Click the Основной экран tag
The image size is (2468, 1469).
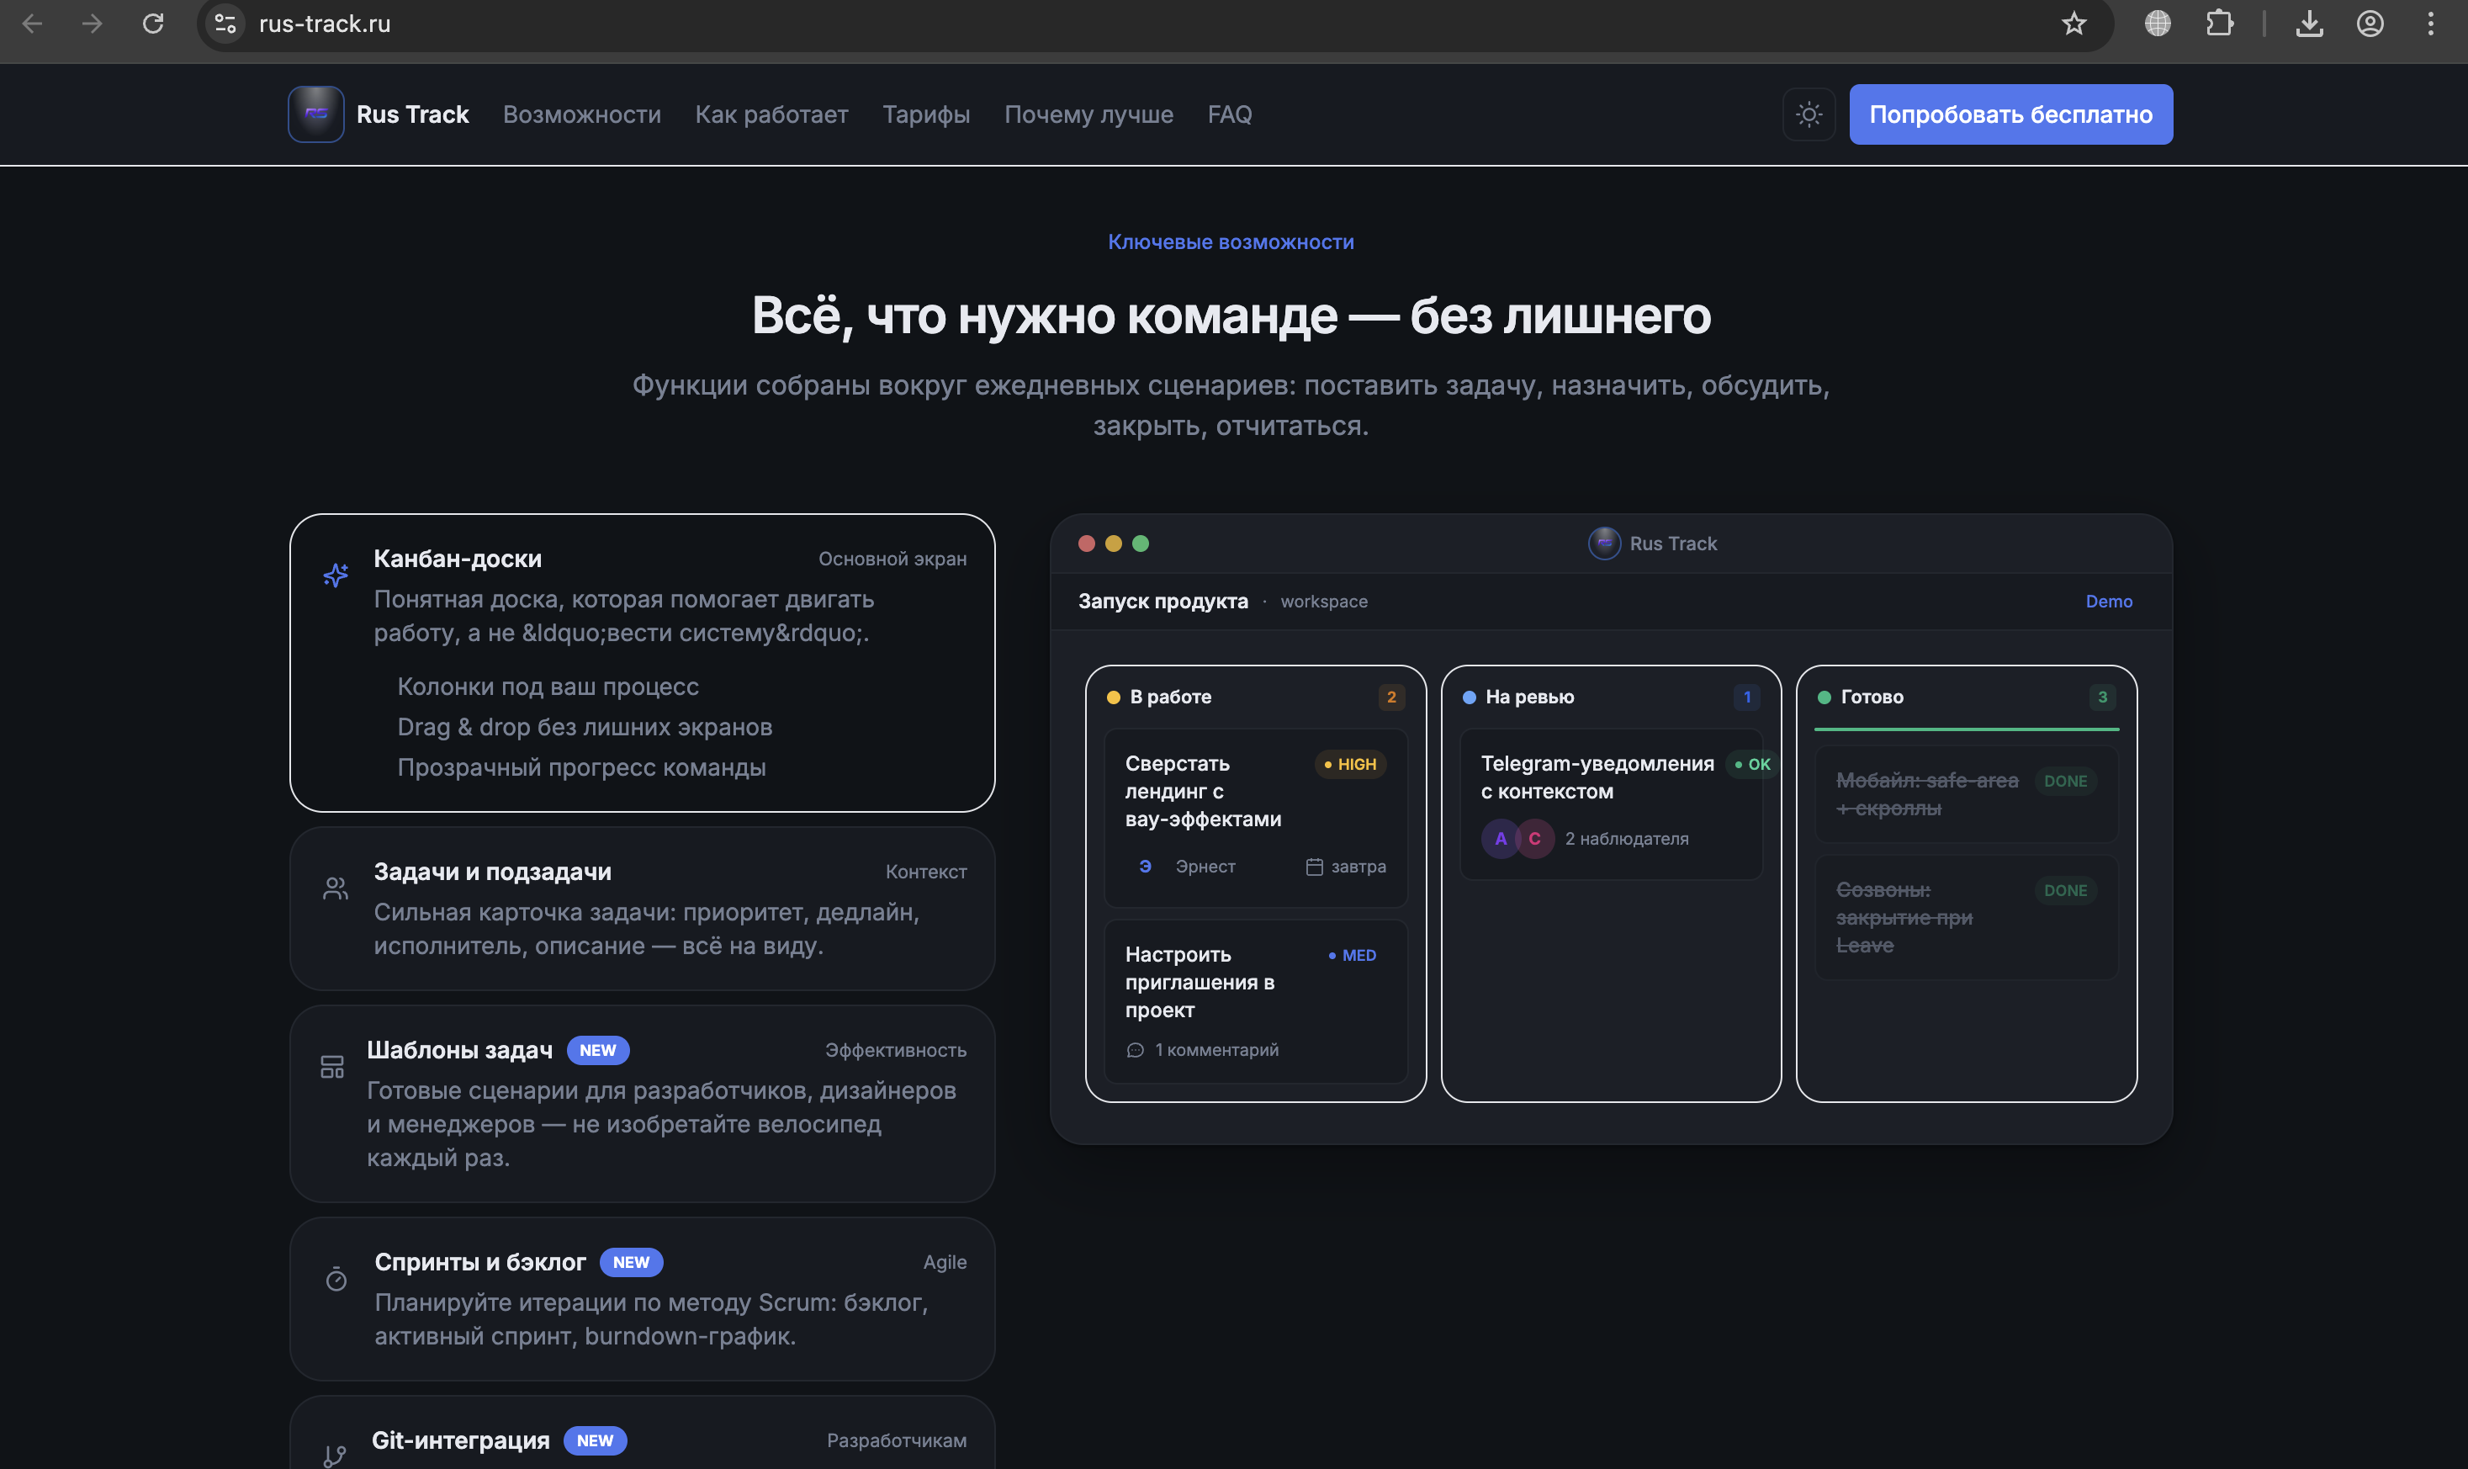click(892, 559)
